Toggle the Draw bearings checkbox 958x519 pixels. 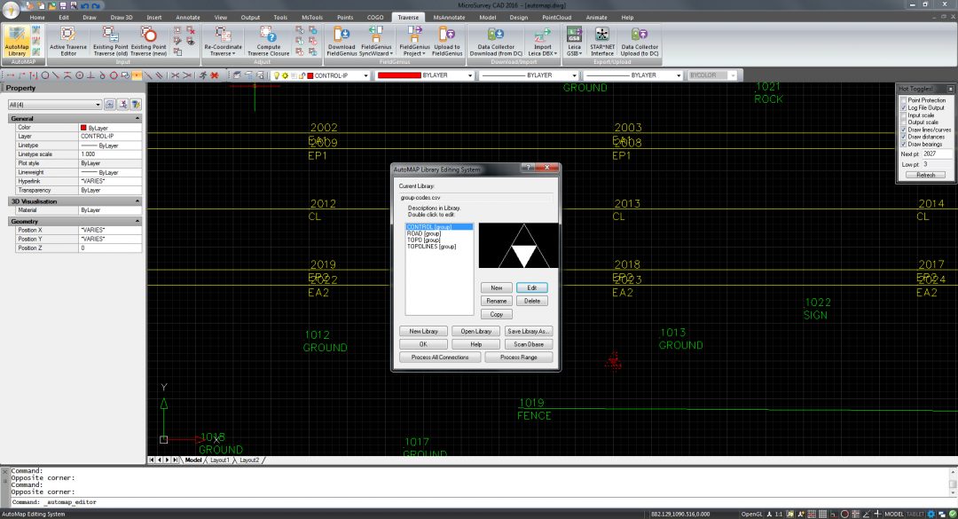[x=904, y=144]
